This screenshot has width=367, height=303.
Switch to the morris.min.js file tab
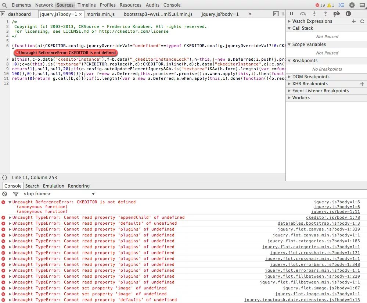coord(100,14)
